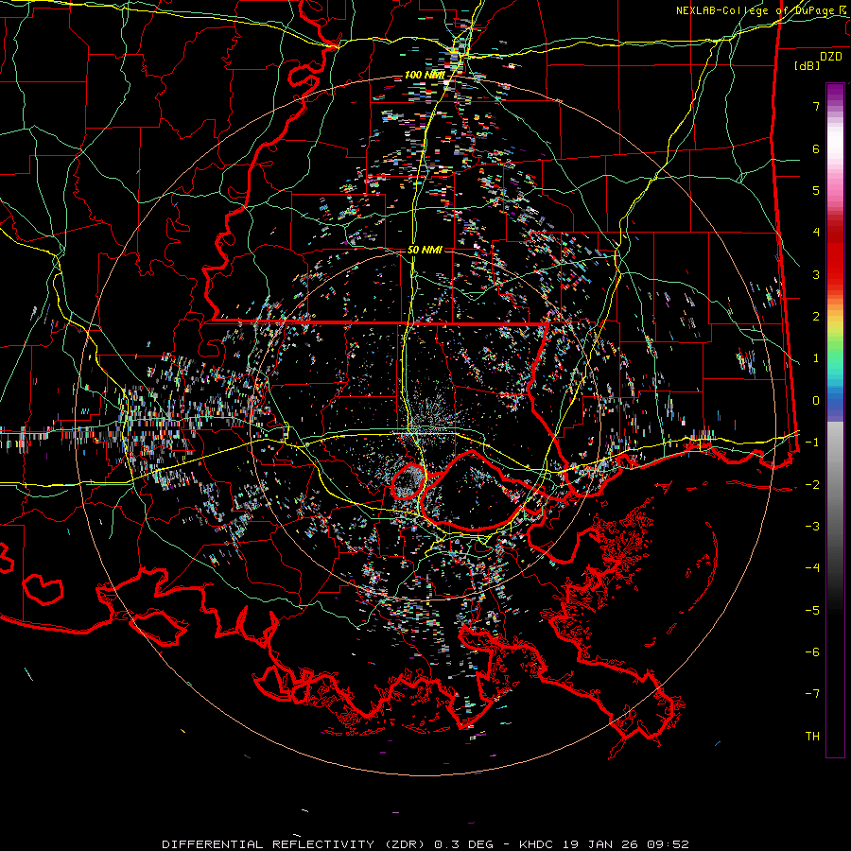Click the "-5" value on the scale
This screenshot has height=851, width=851.
(x=812, y=611)
